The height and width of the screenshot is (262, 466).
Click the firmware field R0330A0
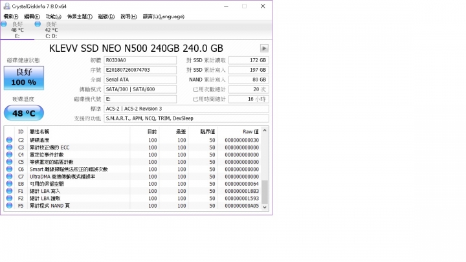(140, 60)
